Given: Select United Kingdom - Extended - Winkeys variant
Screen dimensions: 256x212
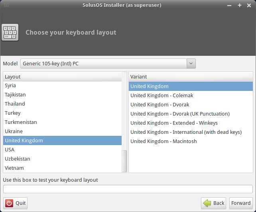Looking at the screenshot, I should (x=191, y=123).
